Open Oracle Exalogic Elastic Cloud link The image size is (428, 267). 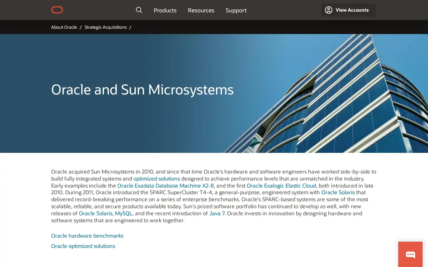281,186
